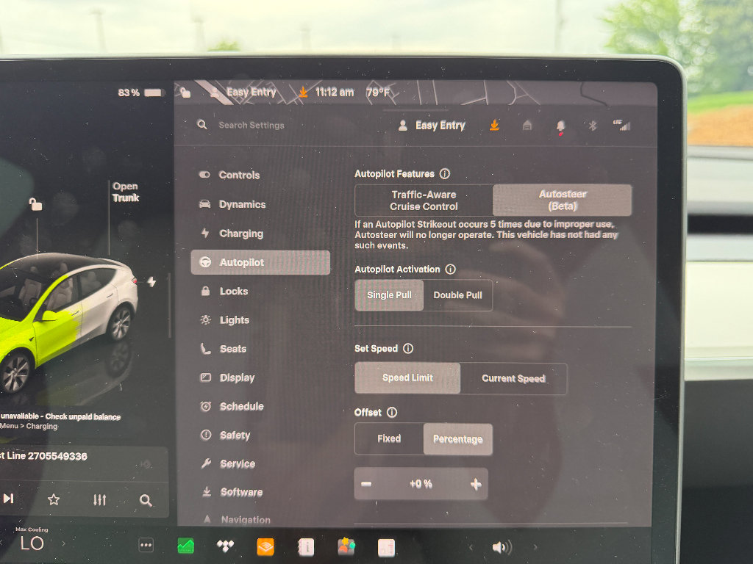Open the Lights settings menu
753x564 pixels.
(x=225, y=320)
